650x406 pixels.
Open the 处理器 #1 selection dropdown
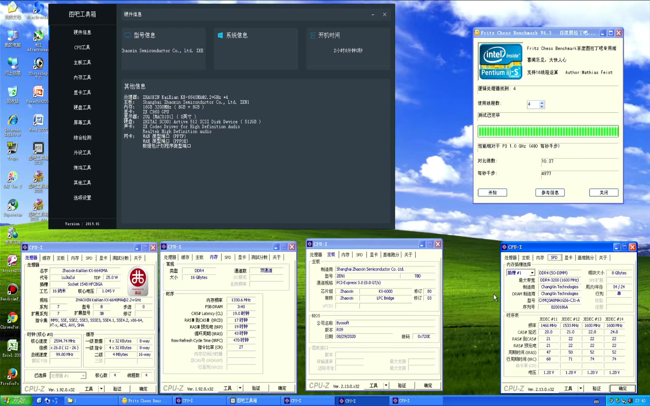[83, 375]
